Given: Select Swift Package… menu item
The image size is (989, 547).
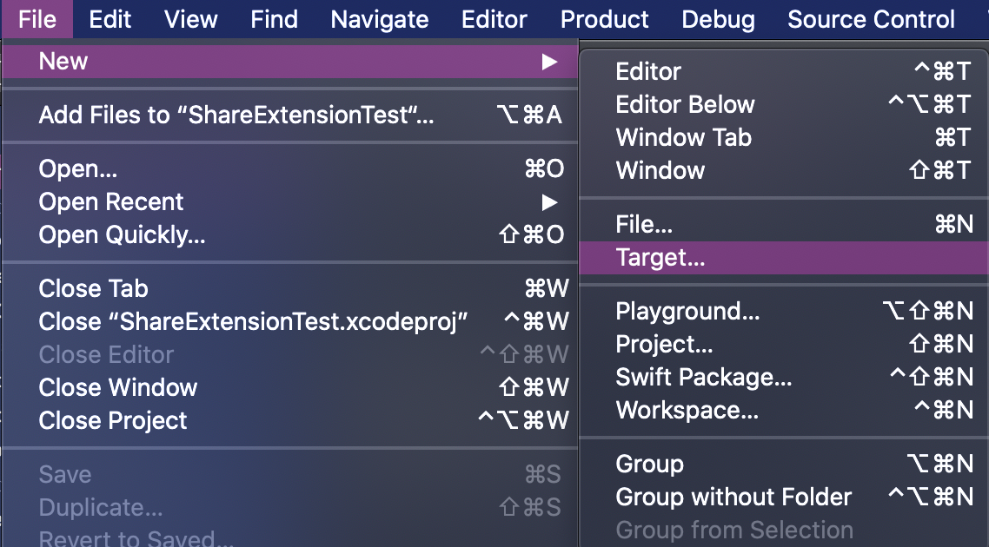Looking at the screenshot, I should (704, 378).
